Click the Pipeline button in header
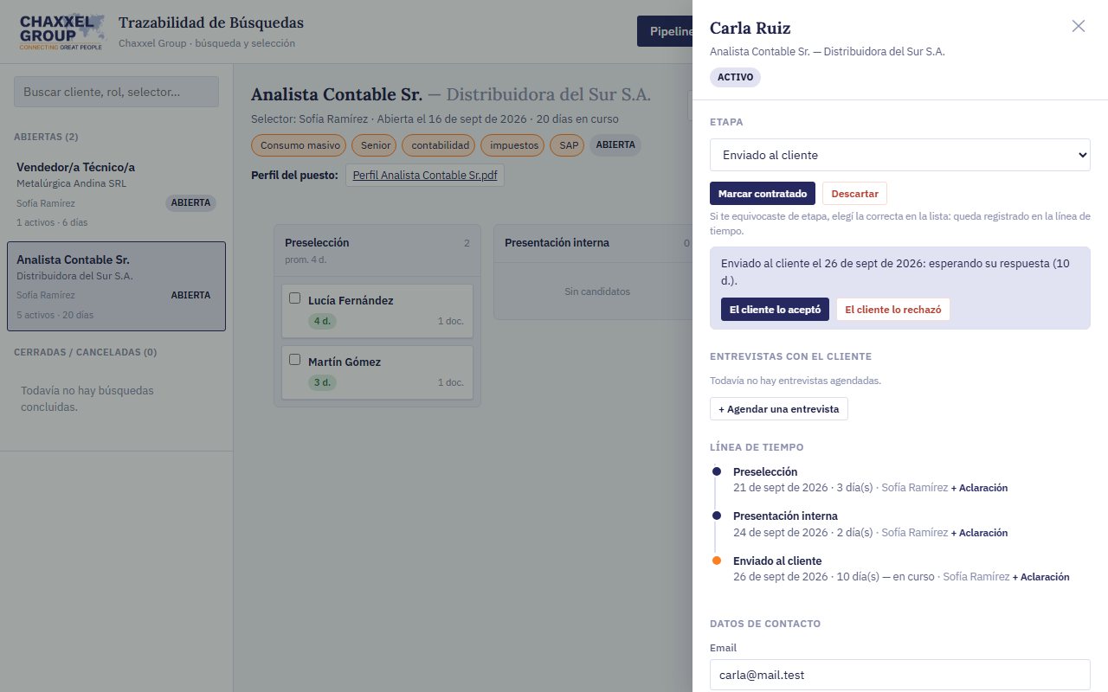 coord(665,31)
